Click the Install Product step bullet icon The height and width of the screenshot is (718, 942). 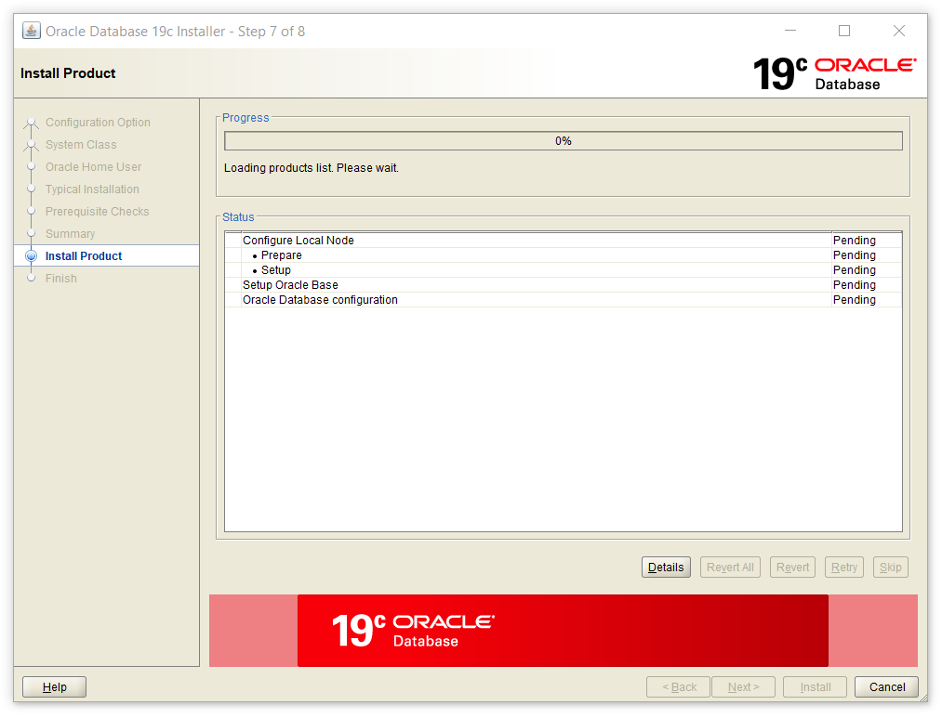click(x=32, y=256)
